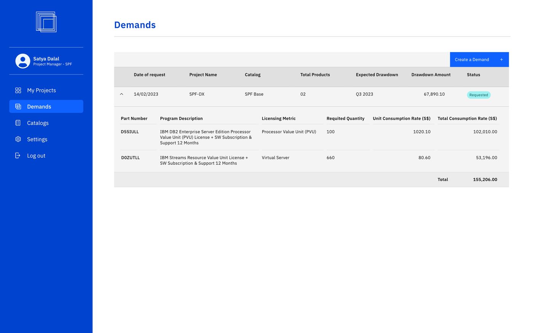Click the IBM DB2 Enterprise Server description
533x333 pixels.
coord(206,137)
